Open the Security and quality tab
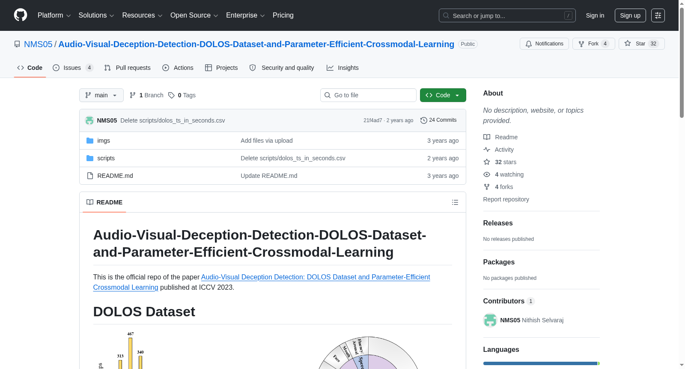685x369 pixels. (x=282, y=68)
